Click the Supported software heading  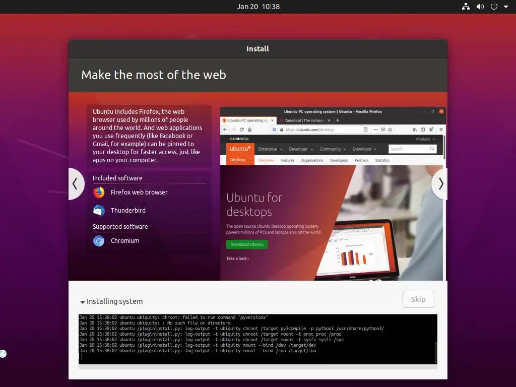click(x=120, y=226)
